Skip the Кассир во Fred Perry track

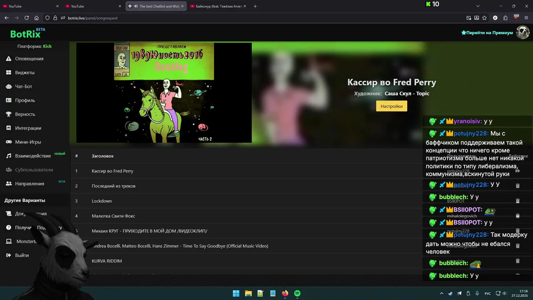pos(518,171)
